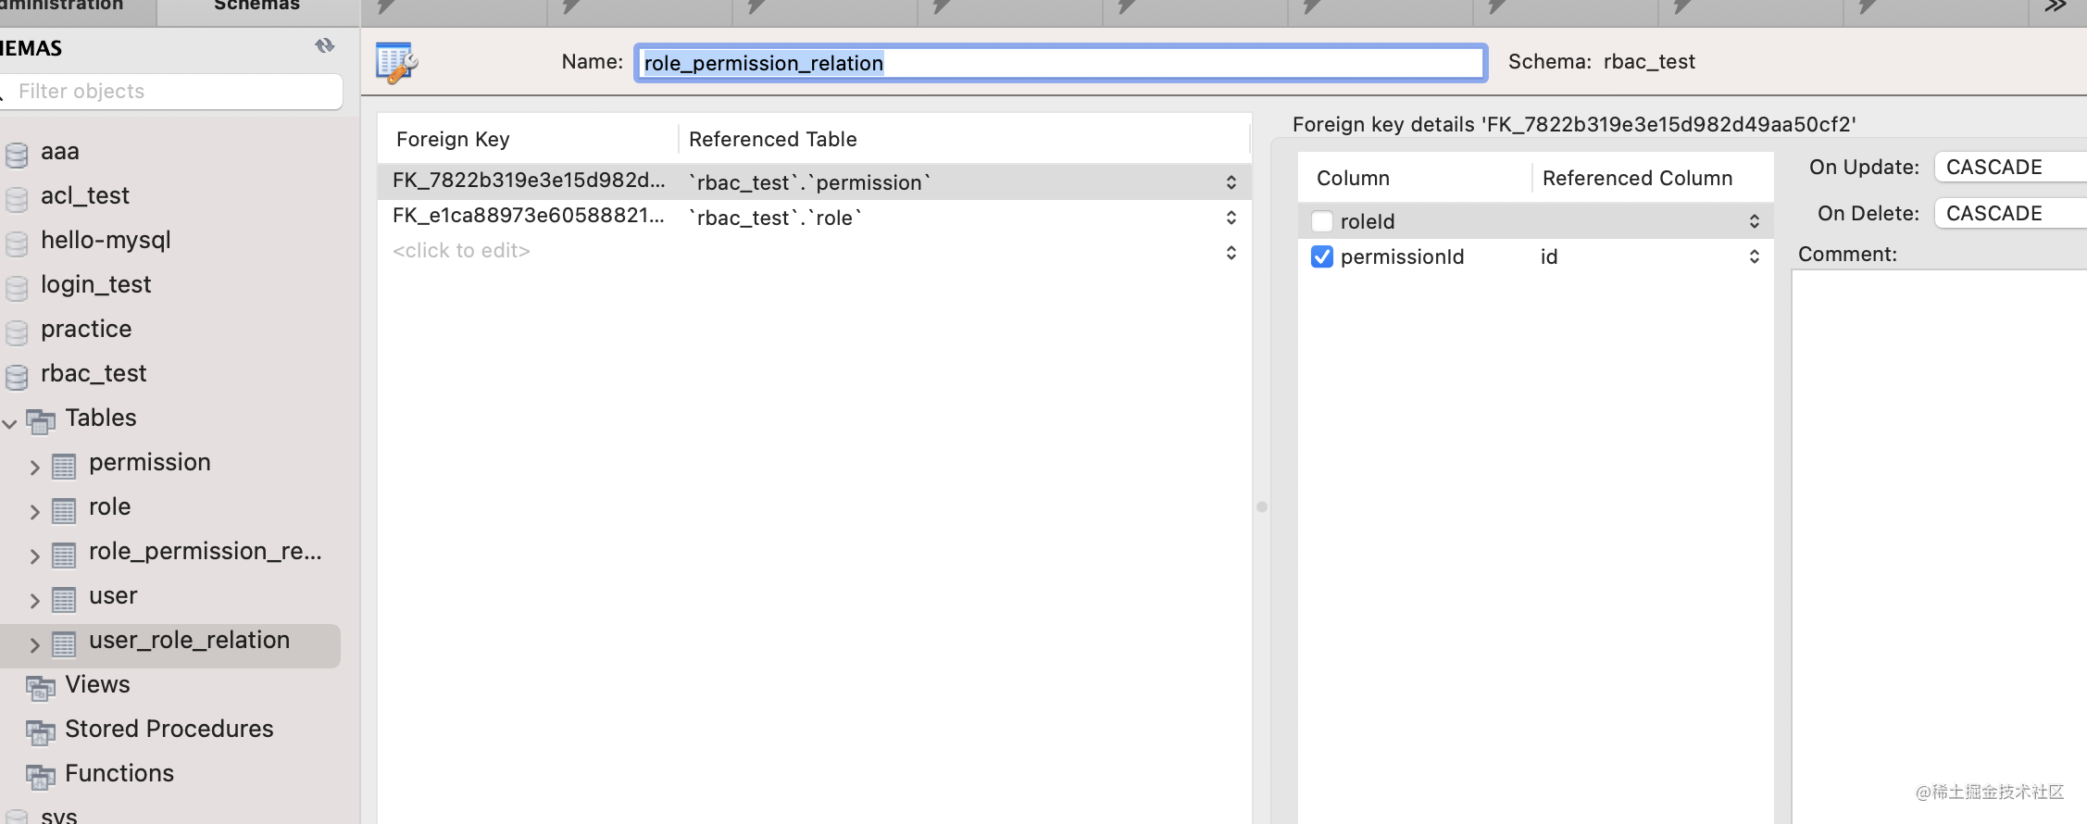The height and width of the screenshot is (824, 2087).
Task: Select the FK_e1ca88973e60588821 foreign key row
Action: tap(814, 217)
